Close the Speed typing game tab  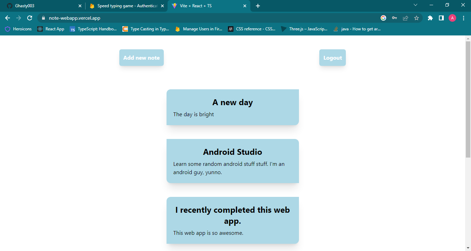point(162,6)
